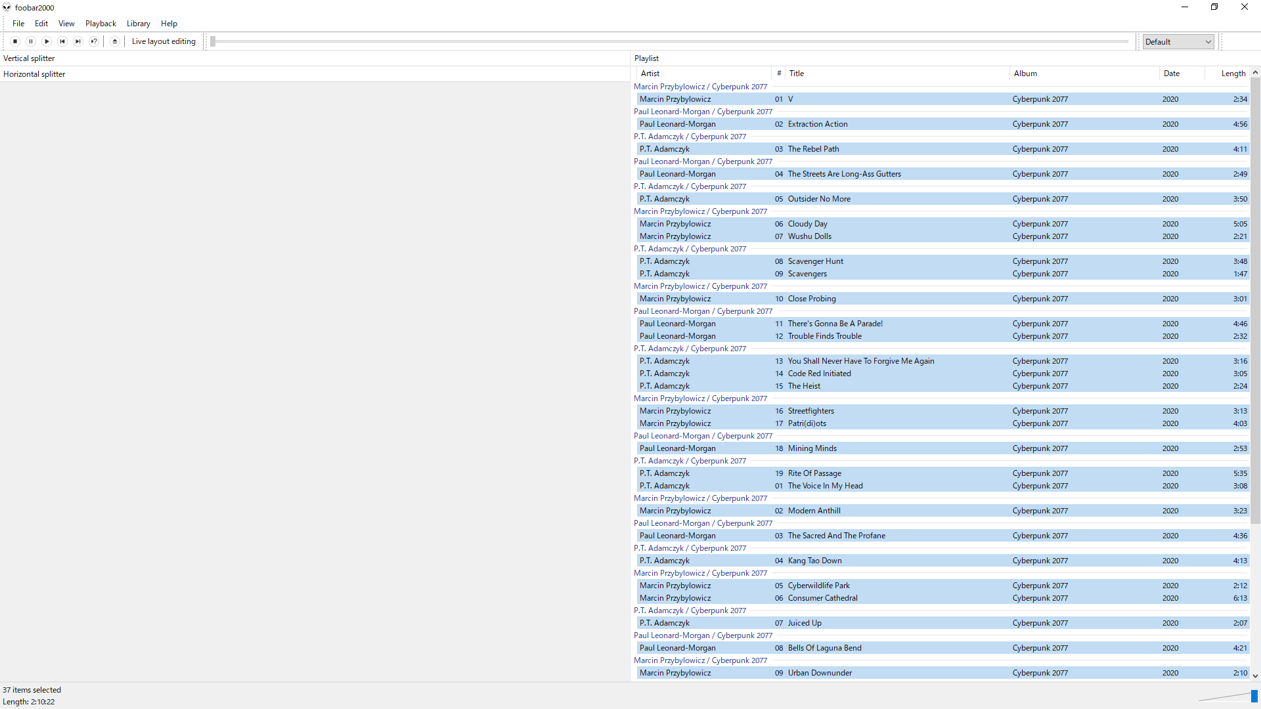The width and height of the screenshot is (1261, 709).
Task: Click the Stop playback button
Action: tap(15, 41)
